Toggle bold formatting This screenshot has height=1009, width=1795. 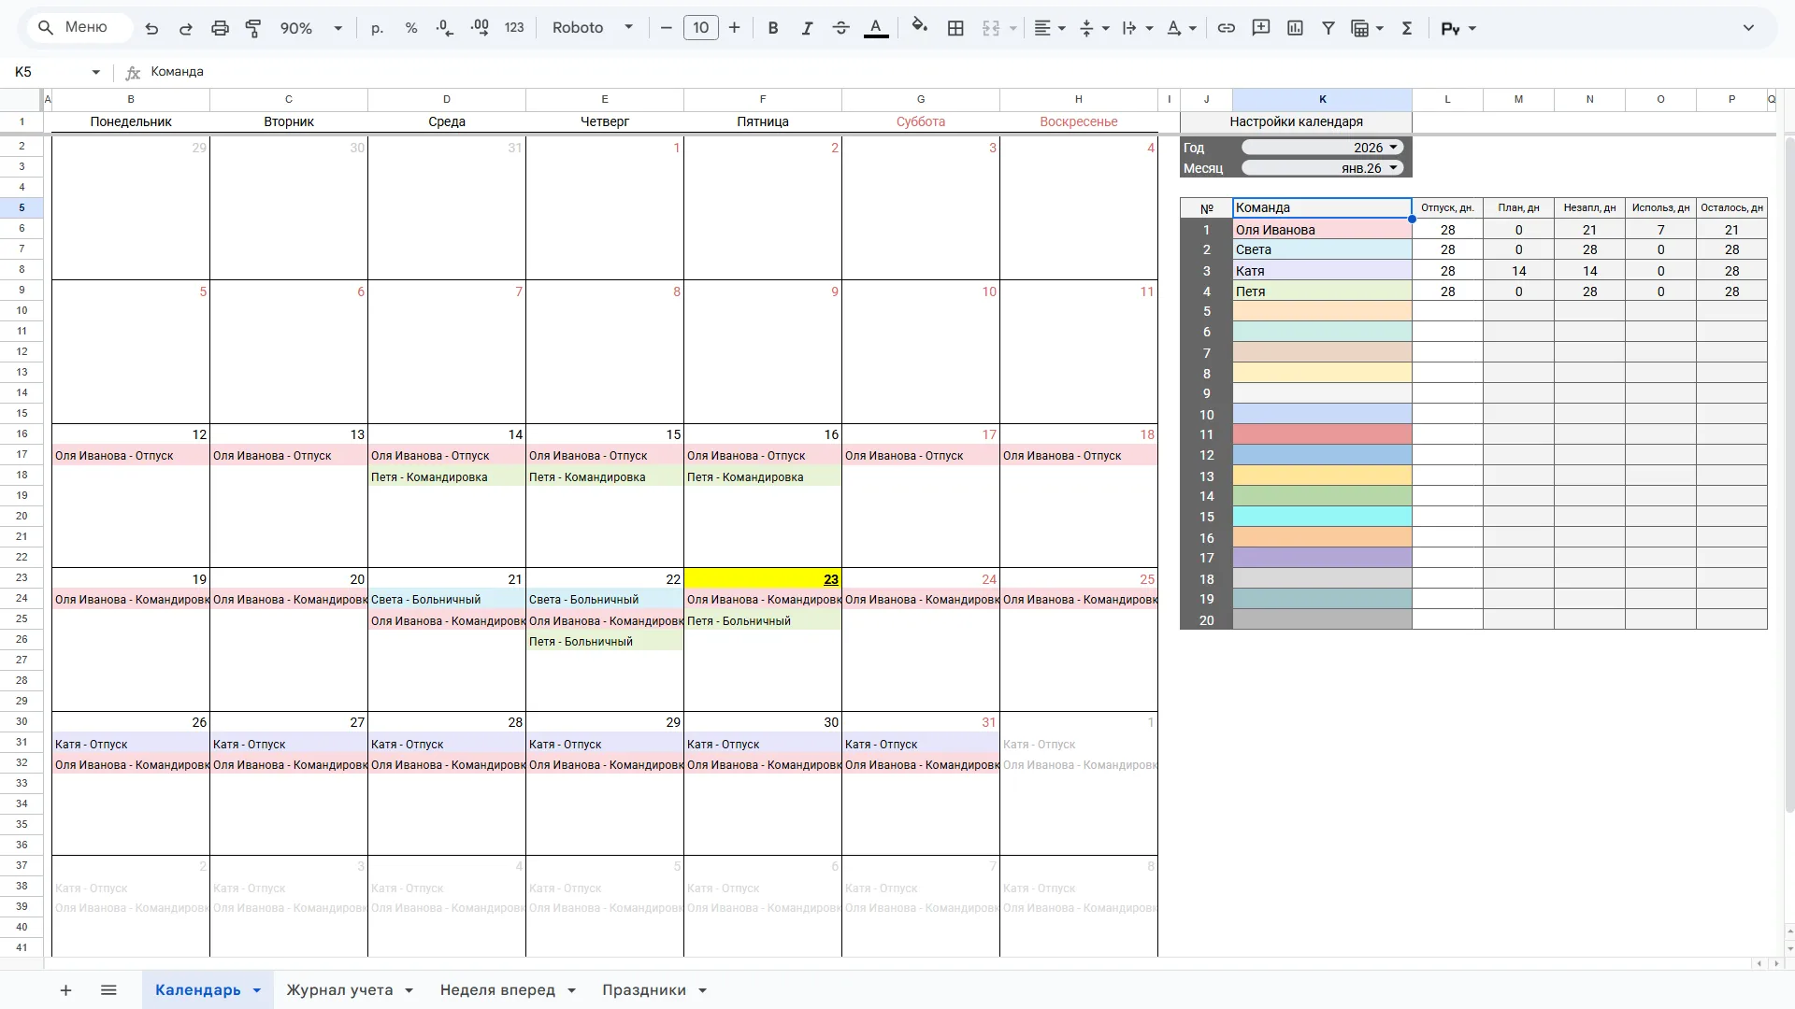pyautogui.click(x=773, y=28)
